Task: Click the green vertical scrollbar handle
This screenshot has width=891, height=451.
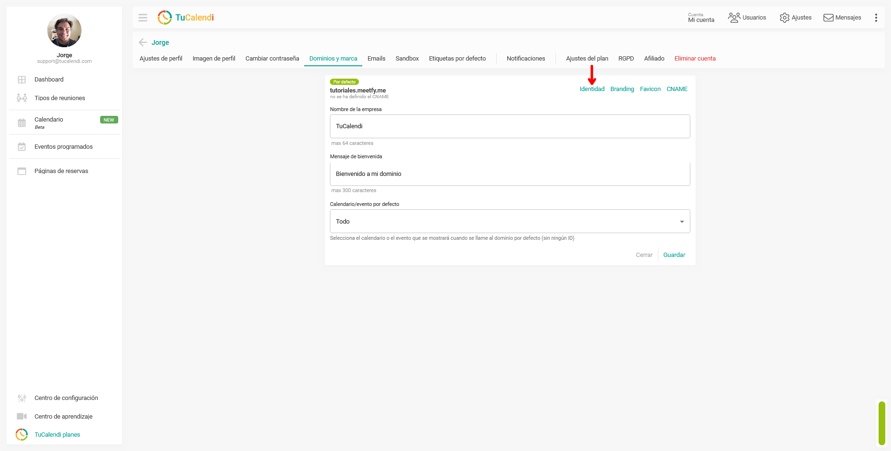Action: (x=882, y=423)
